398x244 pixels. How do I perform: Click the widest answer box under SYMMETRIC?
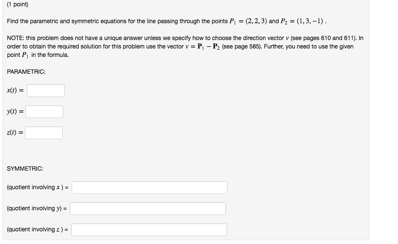[x=149, y=187]
